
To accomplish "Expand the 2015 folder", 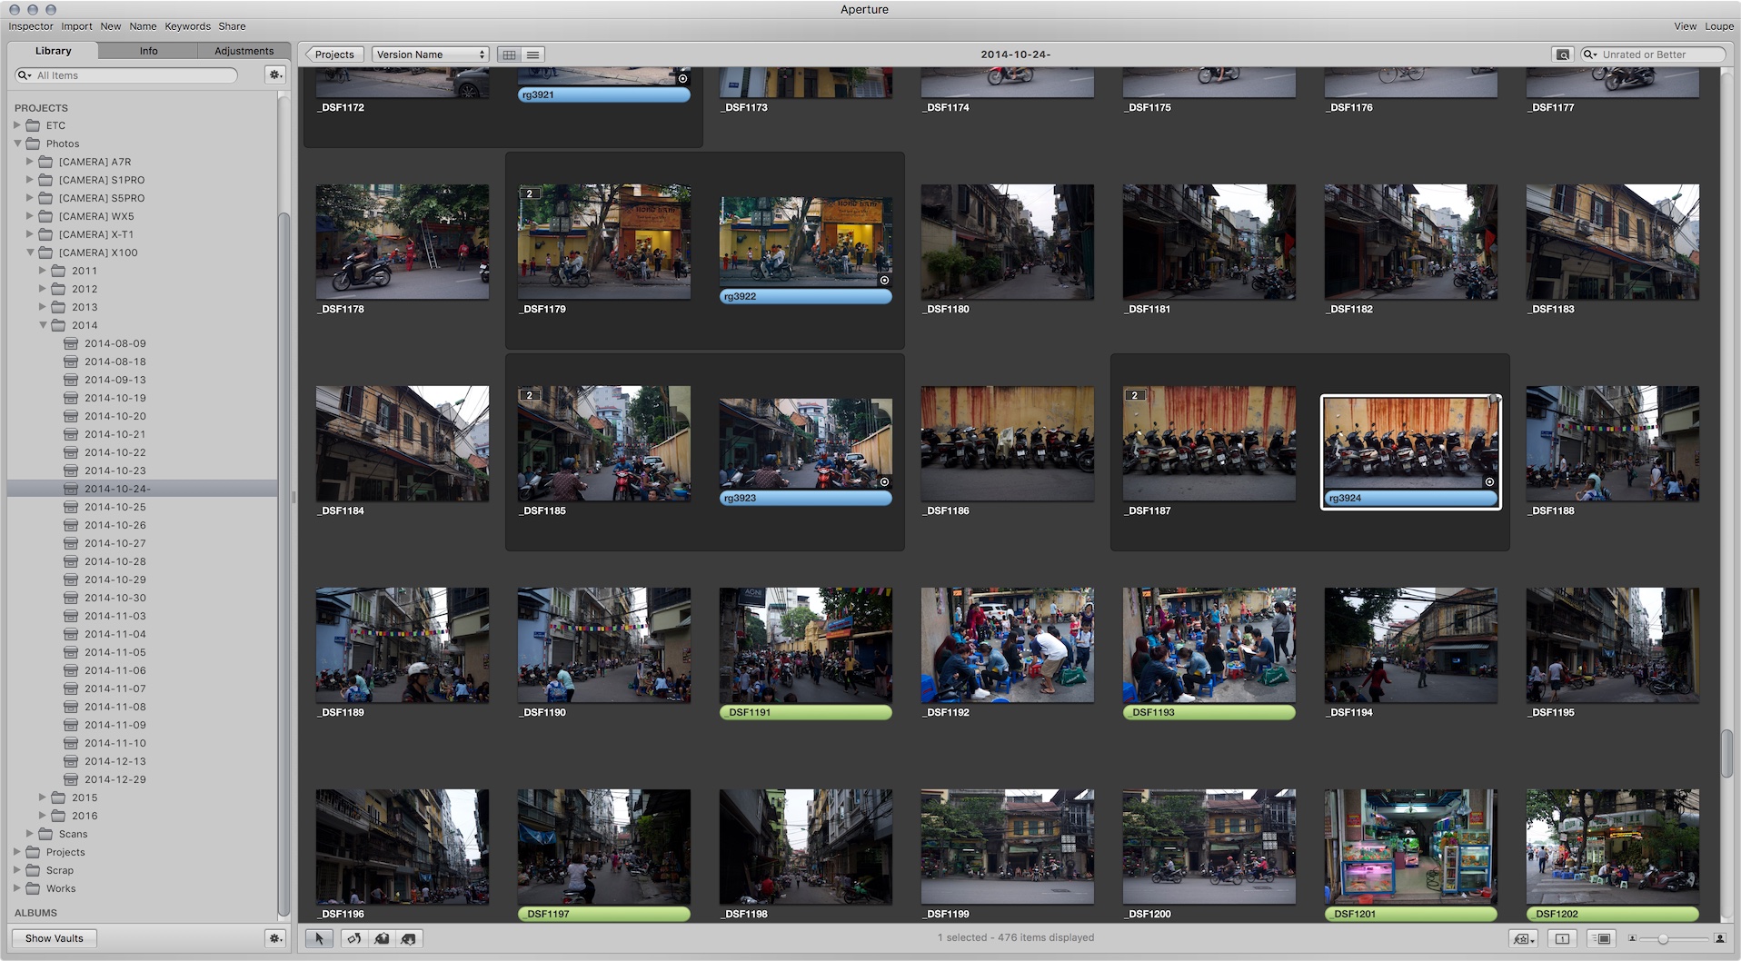I will pyautogui.click(x=43, y=798).
